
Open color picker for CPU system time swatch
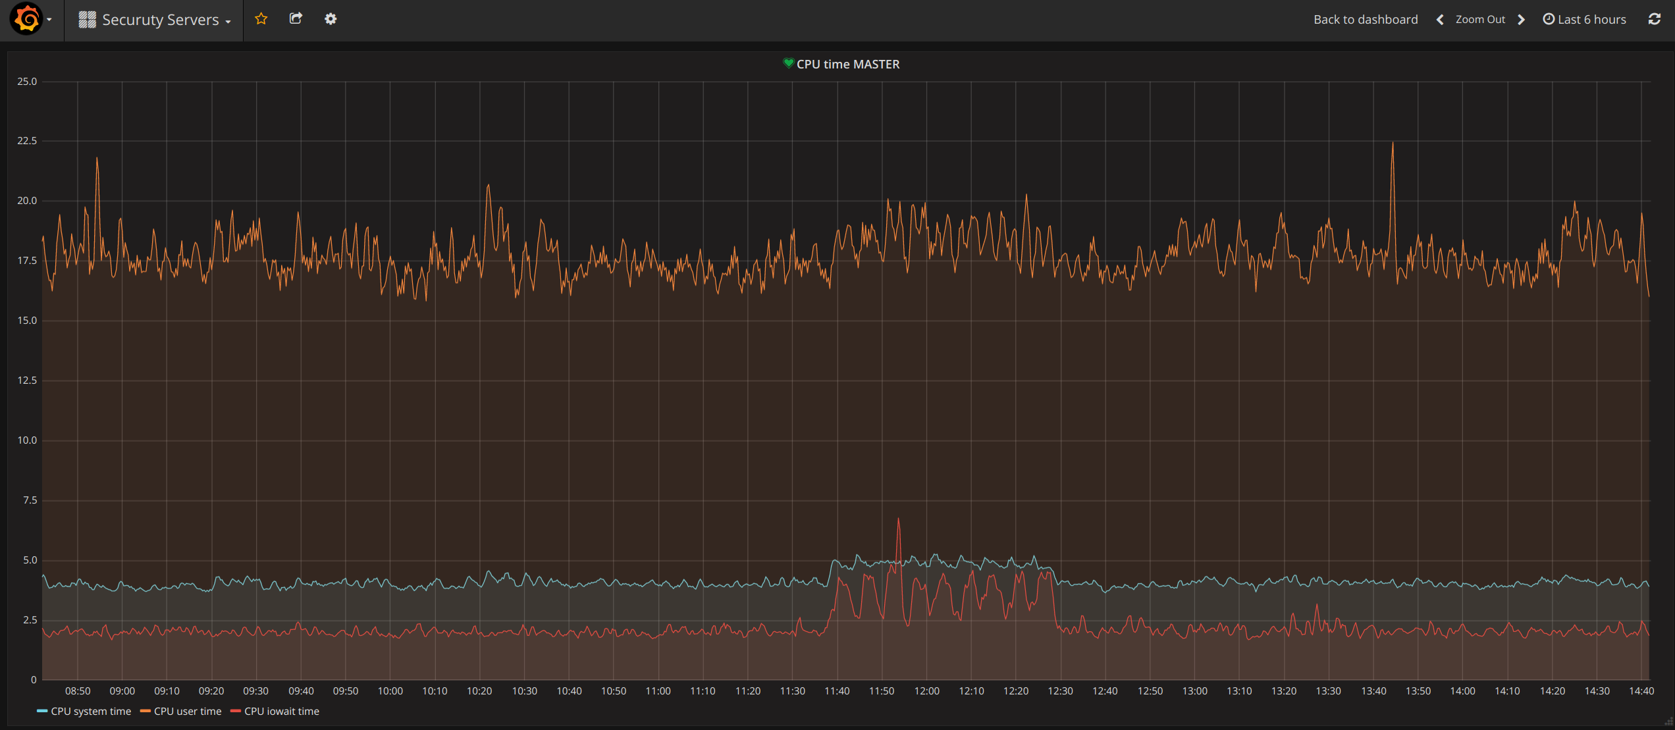[x=42, y=712]
